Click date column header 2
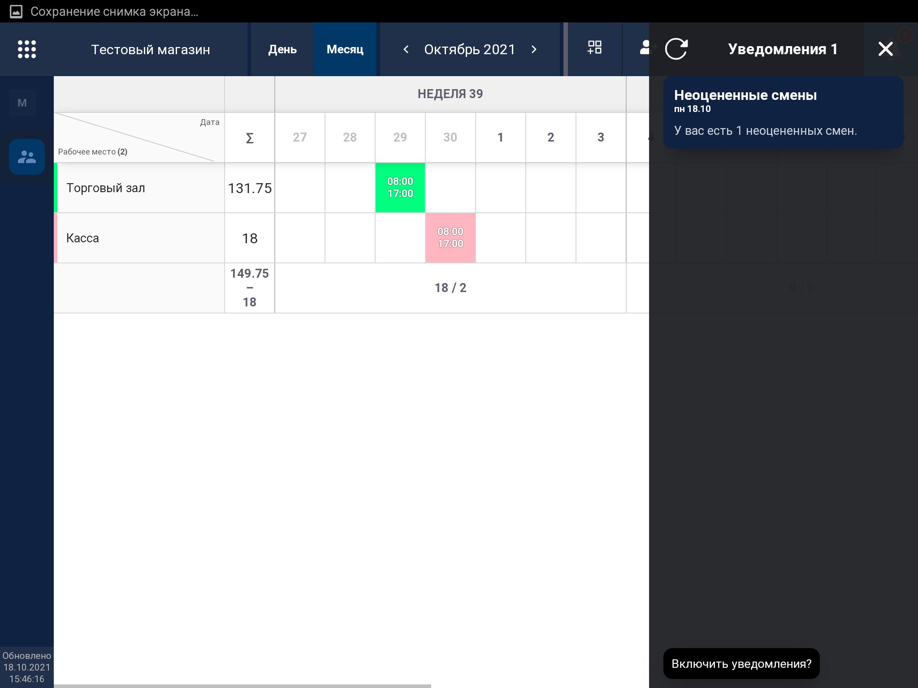 [x=551, y=138]
